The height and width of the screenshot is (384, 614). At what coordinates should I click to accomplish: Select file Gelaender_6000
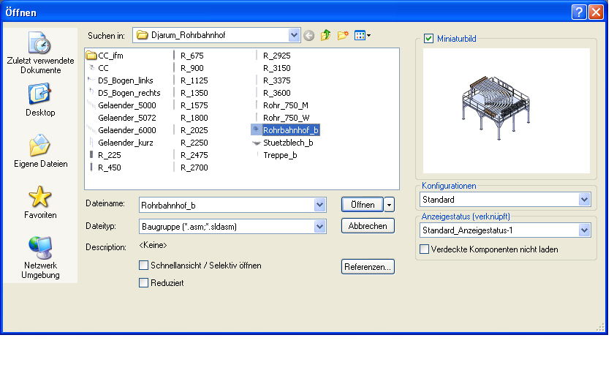pos(127,130)
